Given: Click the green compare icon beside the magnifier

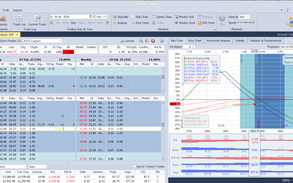Looking at the screenshot, I should 147,41.
